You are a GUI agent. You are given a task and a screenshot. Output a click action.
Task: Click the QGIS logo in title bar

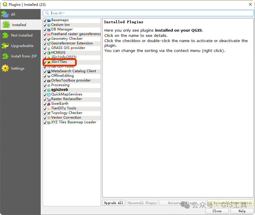(5, 4)
